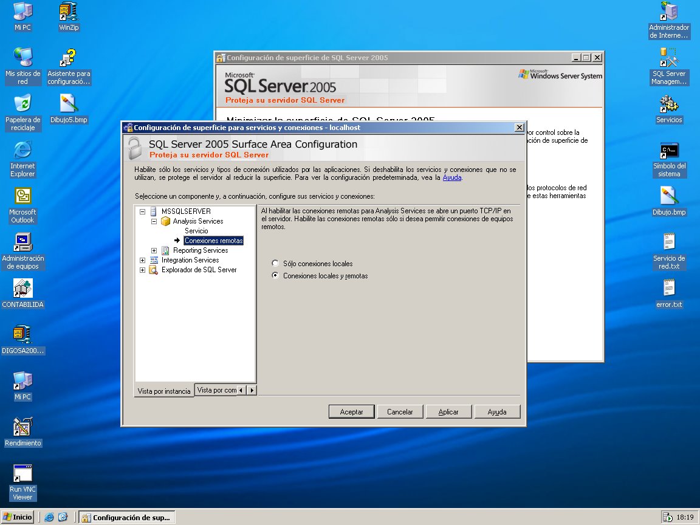700x525 pixels.
Task: Click the Integration Services tree icon
Action: tap(154, 260)
